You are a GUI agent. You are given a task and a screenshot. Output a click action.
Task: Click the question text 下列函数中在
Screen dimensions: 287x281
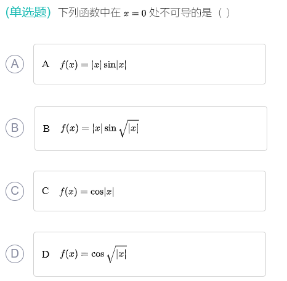(89, 12)
